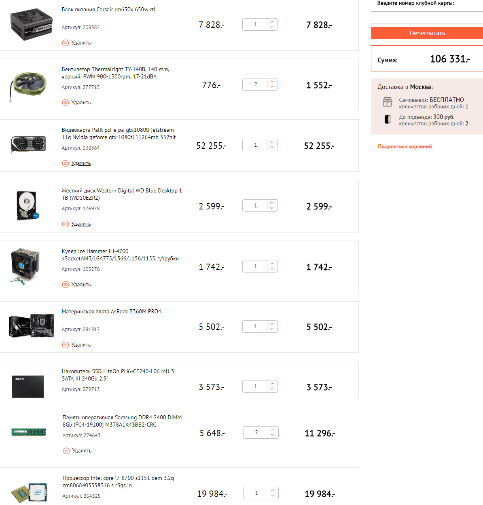The image size is (483, 505).
Task: Decrease quantity of Samsung DDR4 memory
Action: coord(273,435)
